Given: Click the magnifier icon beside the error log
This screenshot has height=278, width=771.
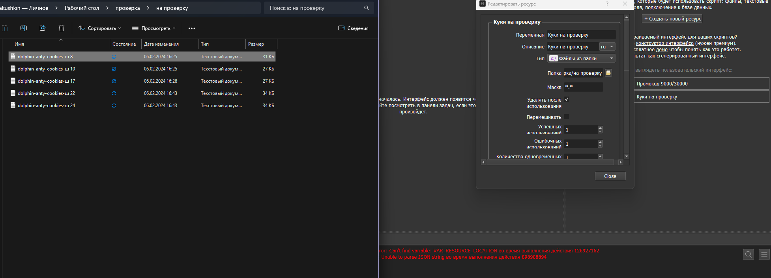Looking at the screenshot, I should coord(749,254).
